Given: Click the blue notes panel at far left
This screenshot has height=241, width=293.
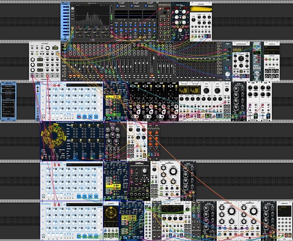Looking at the screenshot, I should point(8,101).
